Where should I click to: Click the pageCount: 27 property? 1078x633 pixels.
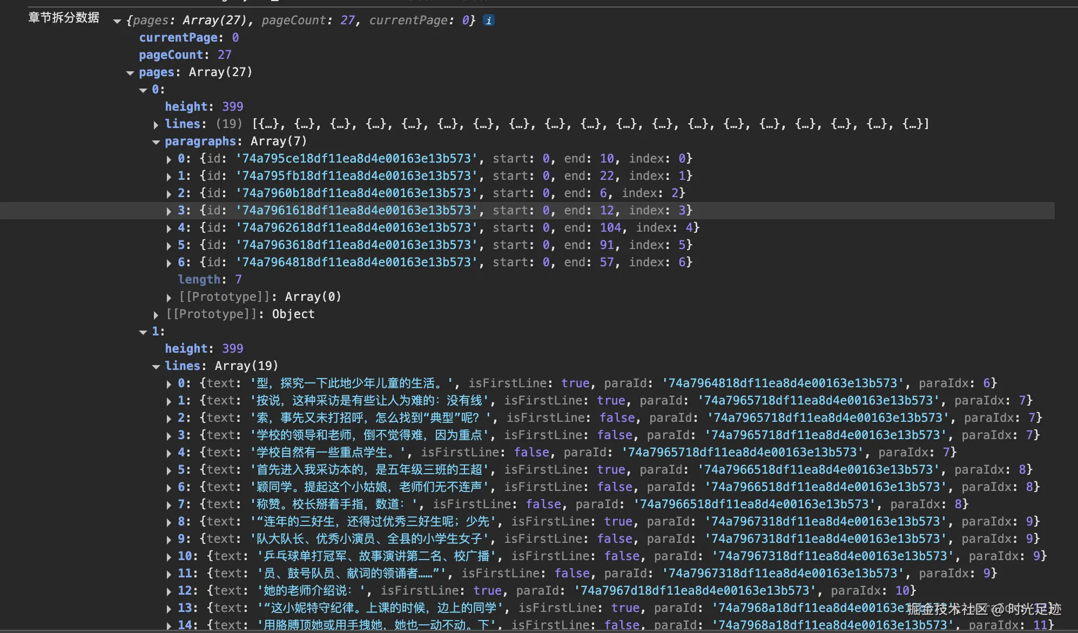pos(185,55)
